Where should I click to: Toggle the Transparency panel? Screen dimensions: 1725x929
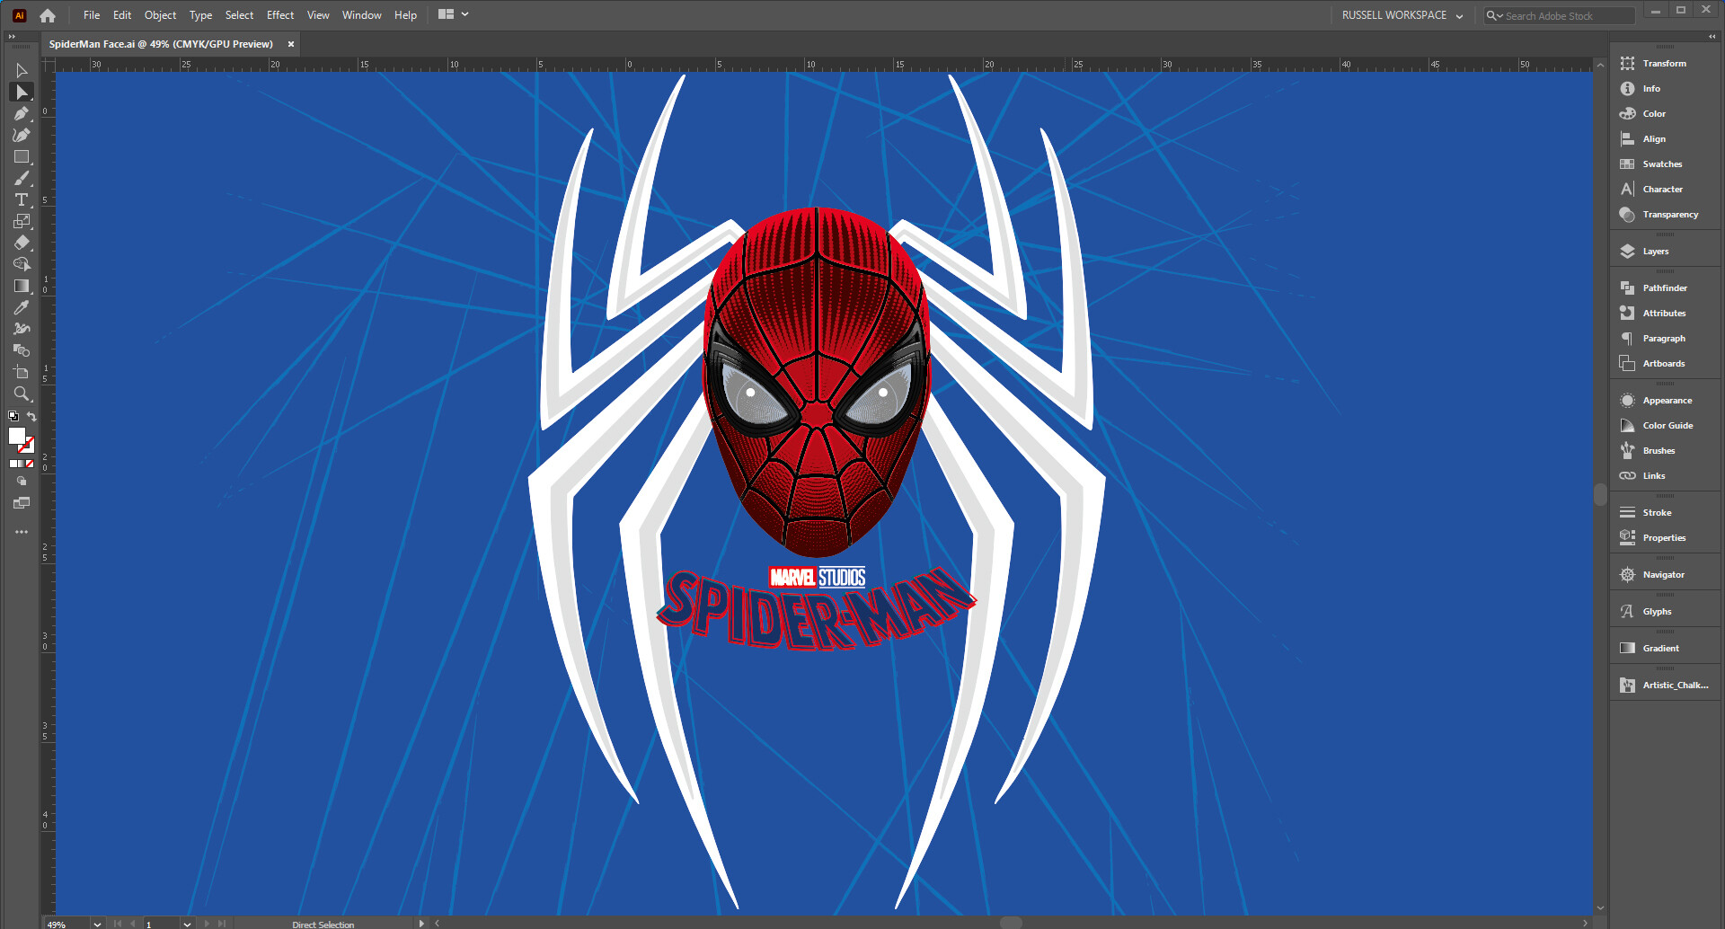tap(1667, 214)
